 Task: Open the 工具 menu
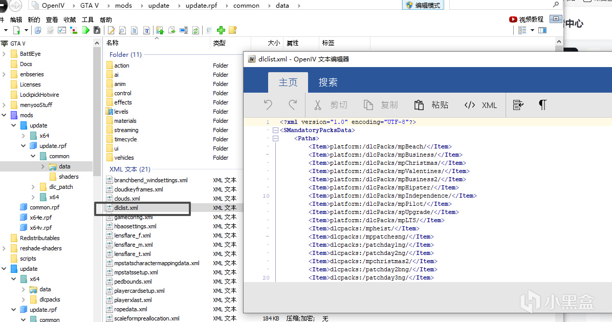tap(88, 19)
